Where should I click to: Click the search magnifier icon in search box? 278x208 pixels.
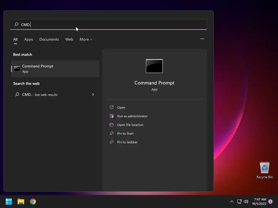[16, 24]
